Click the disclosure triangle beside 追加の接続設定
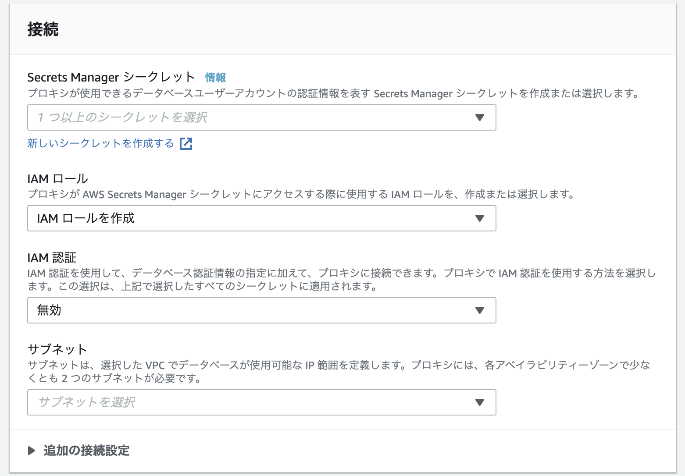 pyautogui.click(x=31, y=451)
